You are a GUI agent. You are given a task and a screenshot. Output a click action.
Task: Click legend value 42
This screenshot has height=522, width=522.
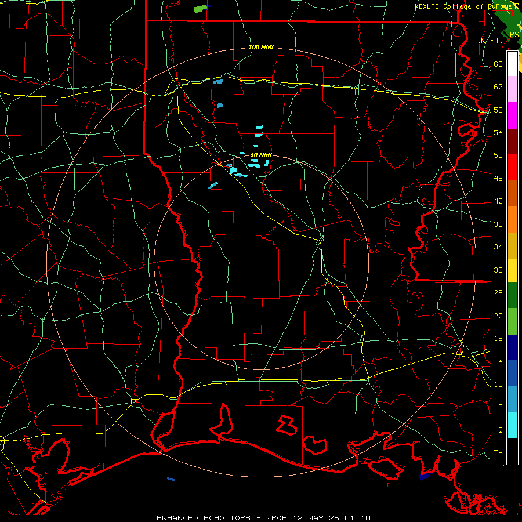(498, 201)
